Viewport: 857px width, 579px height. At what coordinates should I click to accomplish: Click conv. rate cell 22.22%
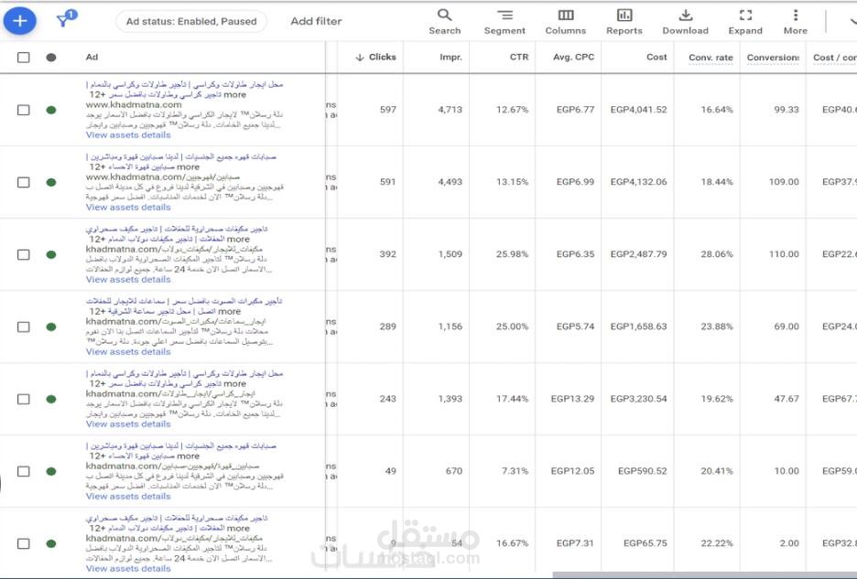(717, 543)
